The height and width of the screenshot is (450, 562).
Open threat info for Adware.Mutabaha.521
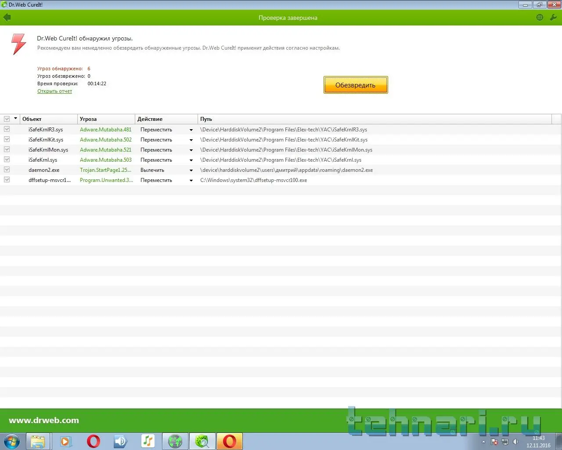(105, 150)
